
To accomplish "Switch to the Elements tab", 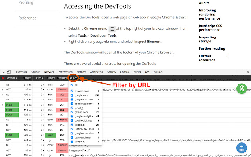I will coord(22,72).
